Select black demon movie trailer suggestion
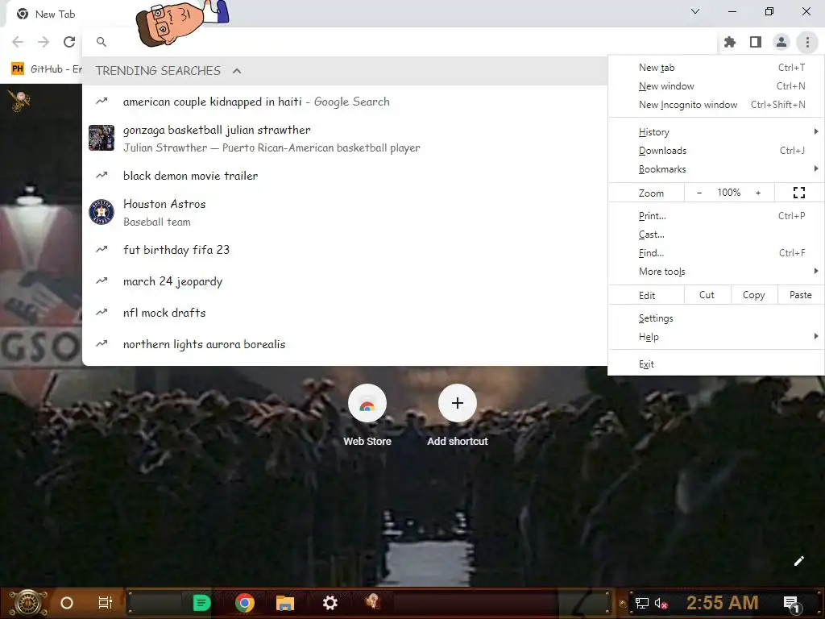The image size is (825, 619). click(x=345, y=176)
